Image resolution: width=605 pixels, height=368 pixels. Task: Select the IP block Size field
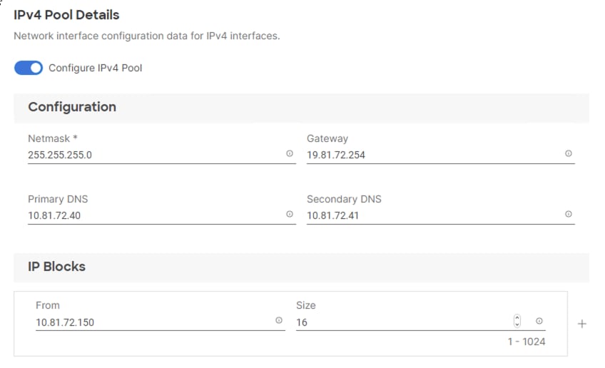pos(400,322)
